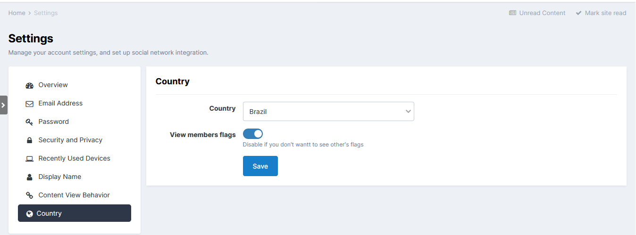
Task: Click the link icon for Content View Behavior
Action: tap(29, 195)
